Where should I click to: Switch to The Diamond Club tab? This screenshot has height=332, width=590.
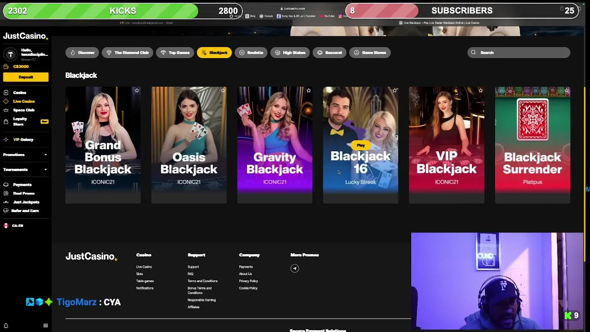point(127,53)
